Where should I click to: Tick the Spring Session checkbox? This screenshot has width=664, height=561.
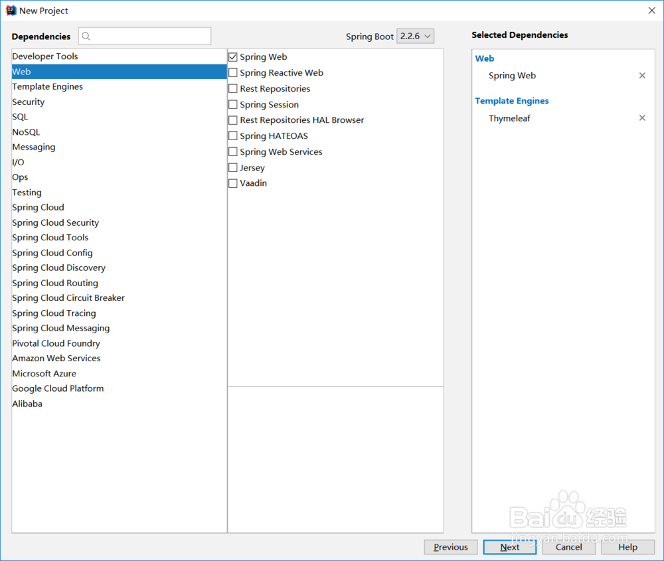coord(233,105)
